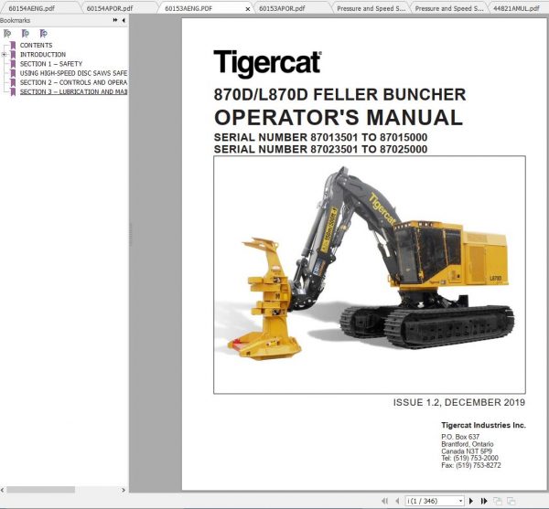Click bookmark icon beside SECTION 2 – CONTROLS
Screen dimensions: 549x509
click(x=13, y=82)
